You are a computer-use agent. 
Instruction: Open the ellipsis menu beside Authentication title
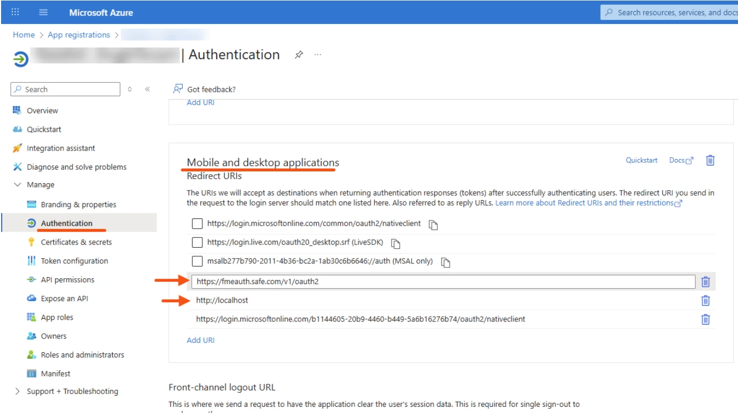pyautogui.click(x=318, y=54)
